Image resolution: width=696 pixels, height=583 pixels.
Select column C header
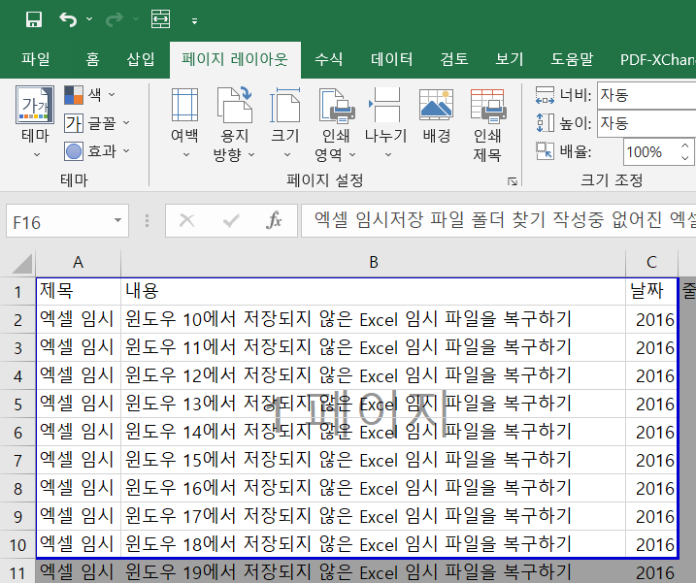[651, 262]
